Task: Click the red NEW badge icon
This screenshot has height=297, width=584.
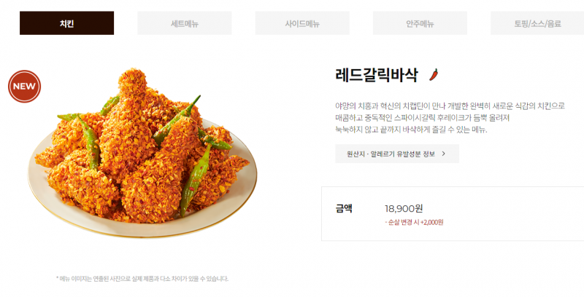Action: [x=24, y=86]
